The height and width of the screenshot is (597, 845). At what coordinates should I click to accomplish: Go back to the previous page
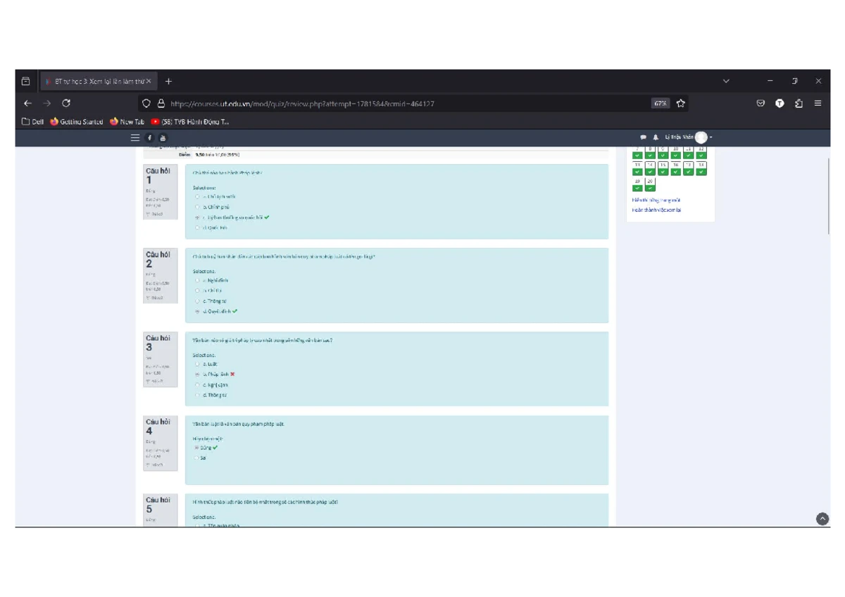pos(27,103)
